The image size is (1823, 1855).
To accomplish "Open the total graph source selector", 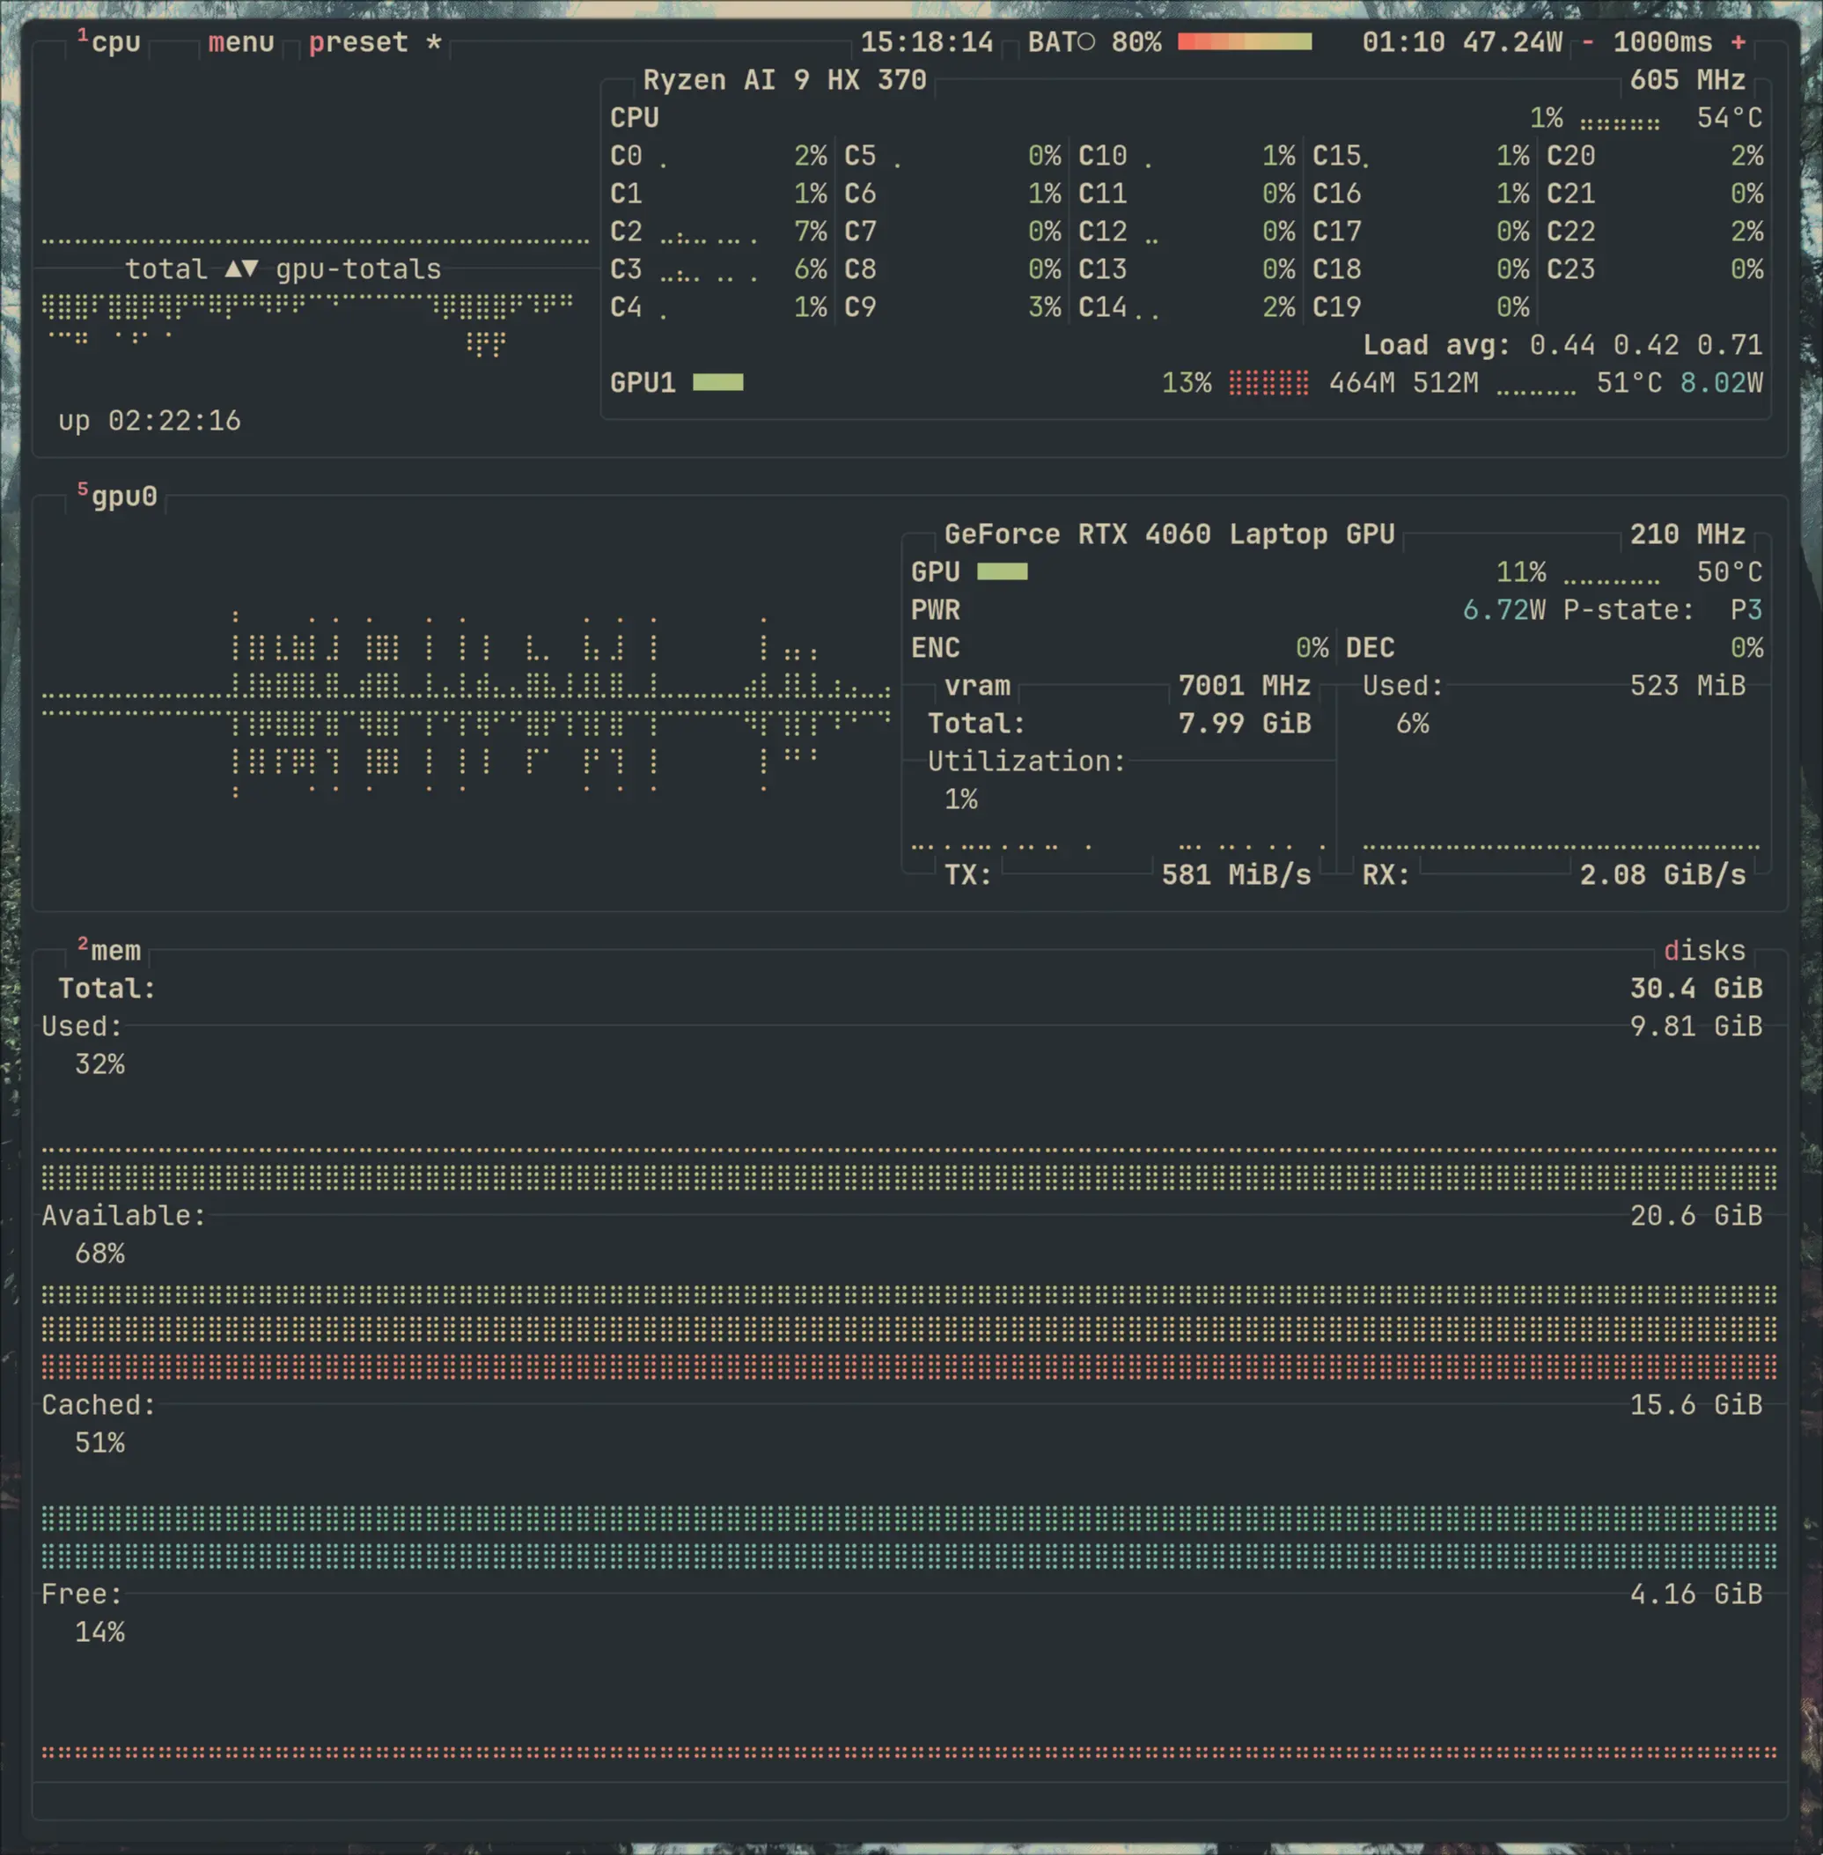I will (x=165, y=269).
